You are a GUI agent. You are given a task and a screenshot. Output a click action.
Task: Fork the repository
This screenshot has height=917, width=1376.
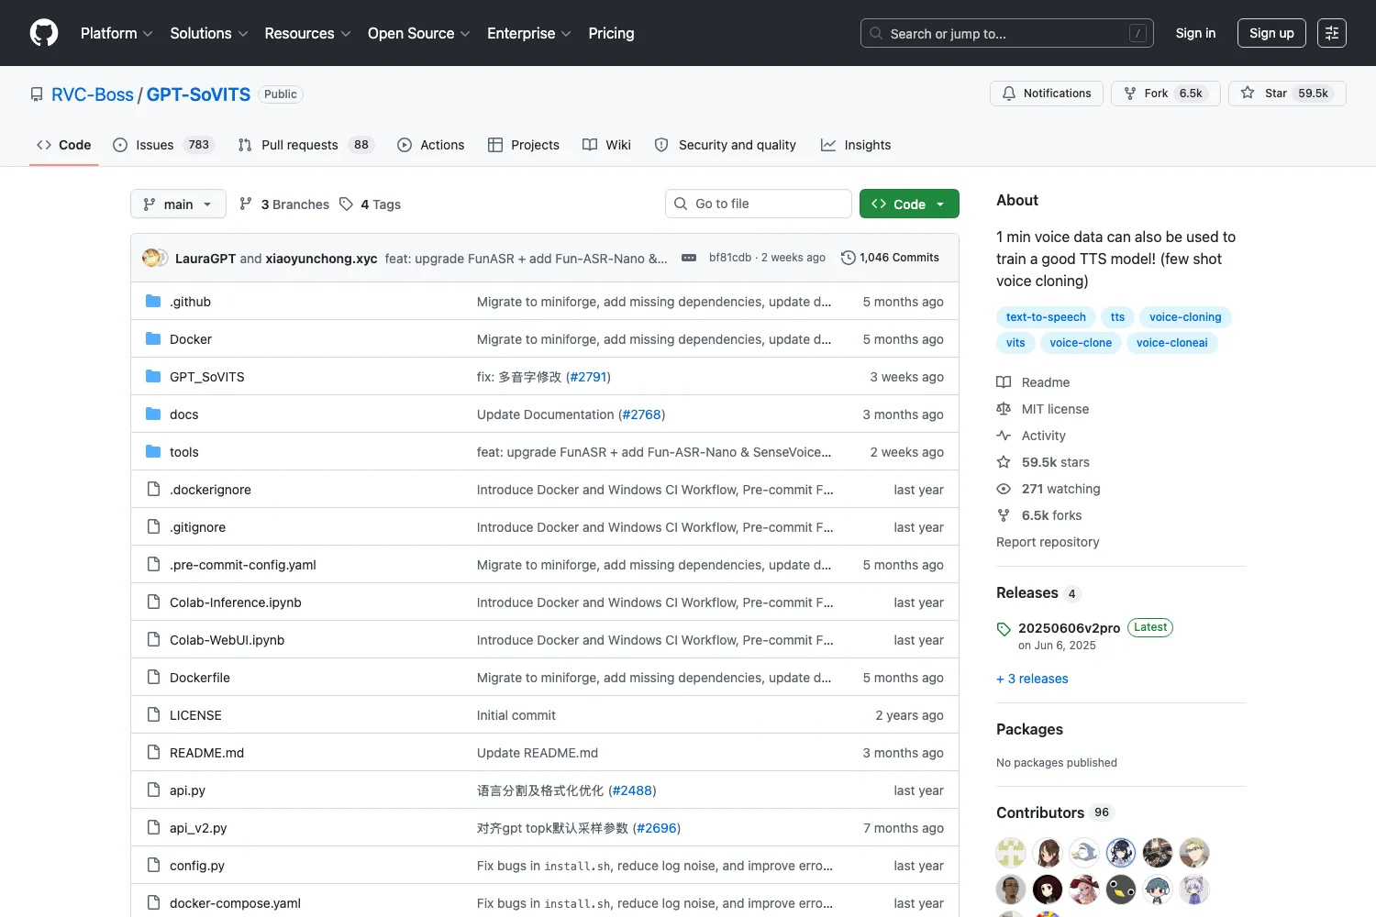(1165, 94)
